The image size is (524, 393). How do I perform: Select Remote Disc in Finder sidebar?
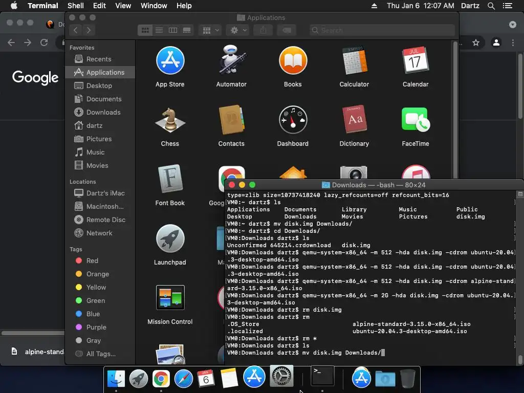point(100,220)
